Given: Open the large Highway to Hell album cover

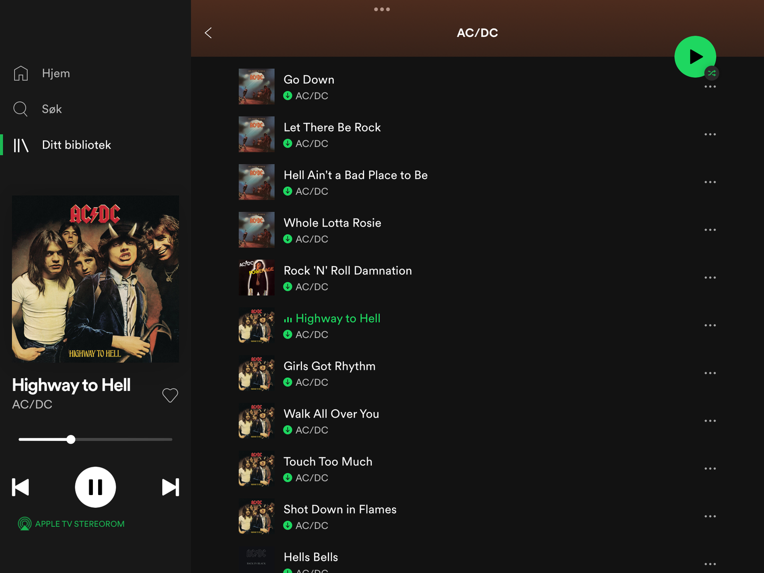Looking at the screenshot, I should [95, 279].
